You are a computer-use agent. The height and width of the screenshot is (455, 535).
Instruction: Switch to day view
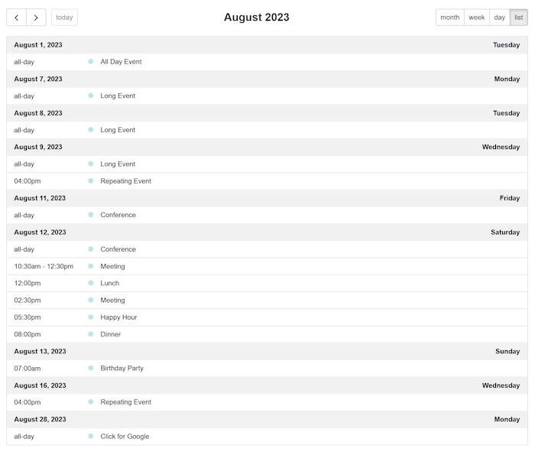[x=500, y=18]
